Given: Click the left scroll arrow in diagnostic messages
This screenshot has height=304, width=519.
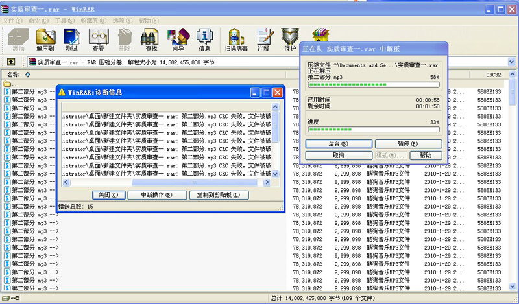Looking at the screenshot, I should point(66,182).
